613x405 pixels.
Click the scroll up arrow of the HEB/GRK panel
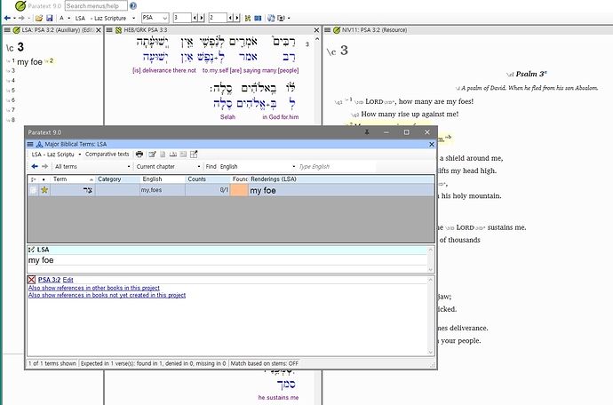click(x=317, y=39)
